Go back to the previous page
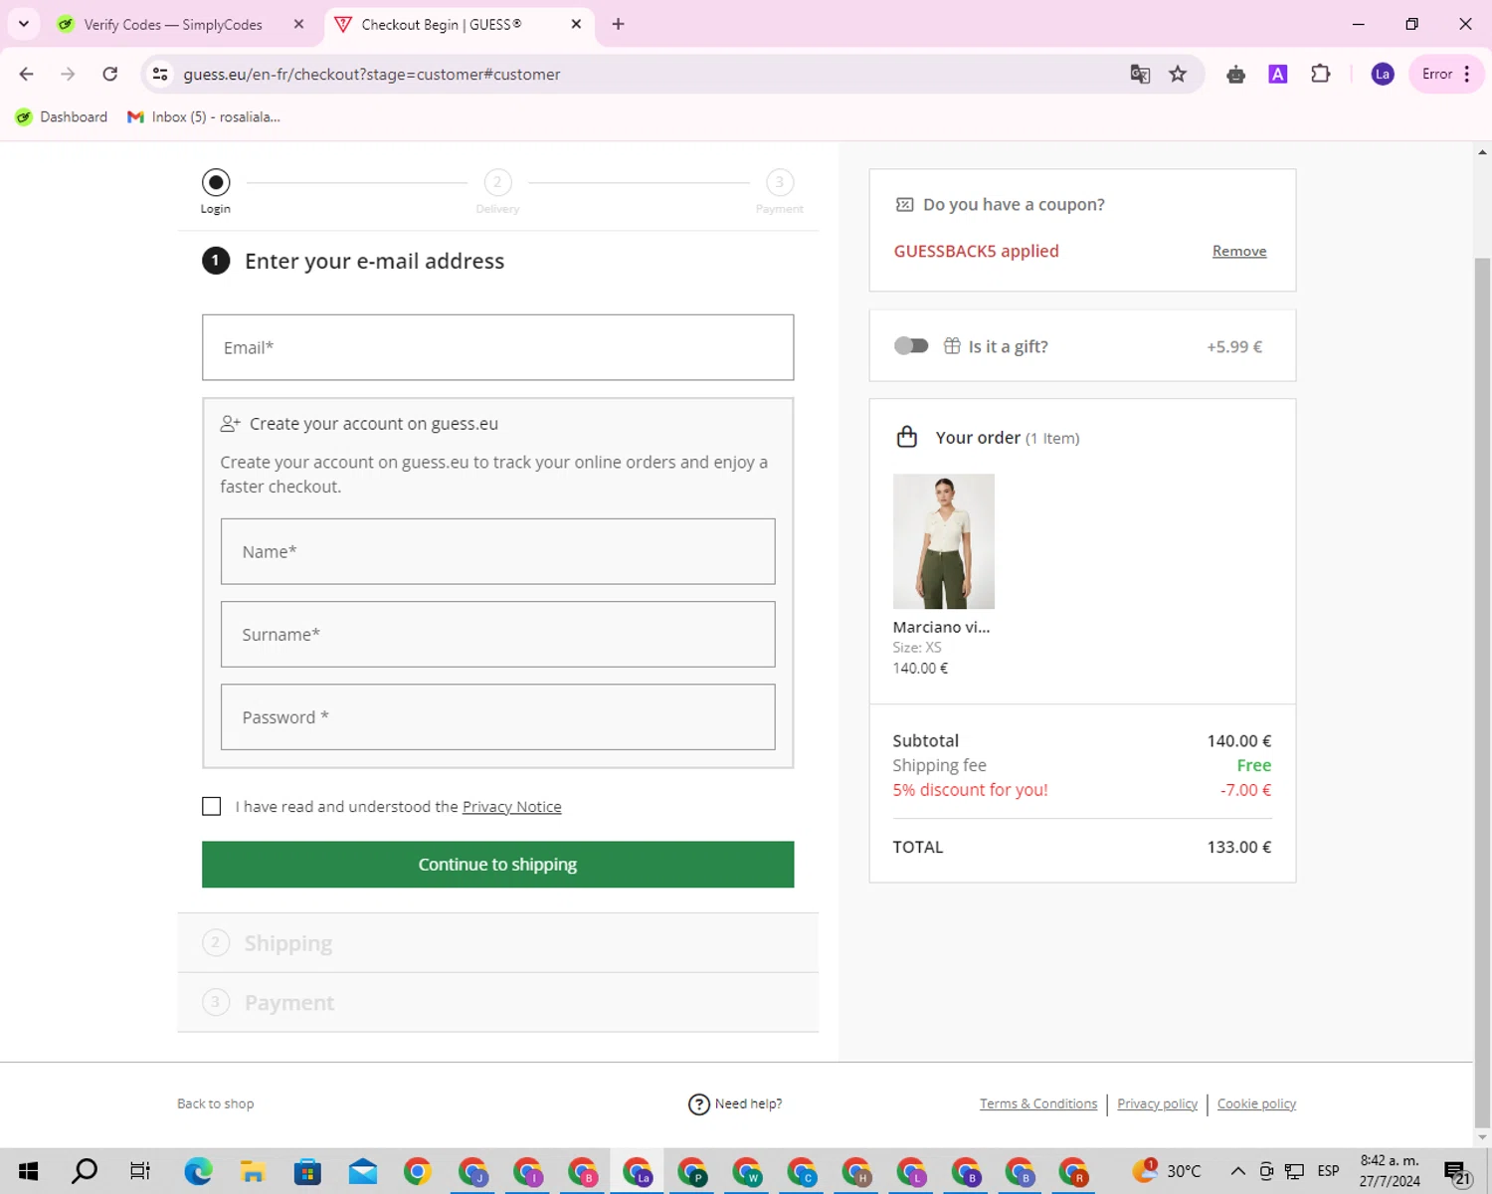 [27, 74]
